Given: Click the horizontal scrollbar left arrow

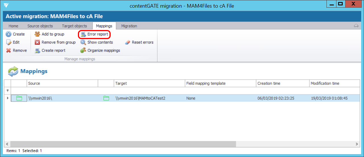Looking at the screenshot, I should (7, 144).
